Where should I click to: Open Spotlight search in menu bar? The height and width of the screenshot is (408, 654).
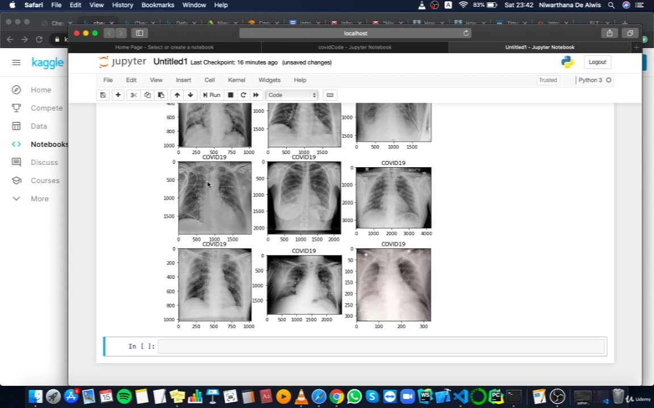click(611, 5)
